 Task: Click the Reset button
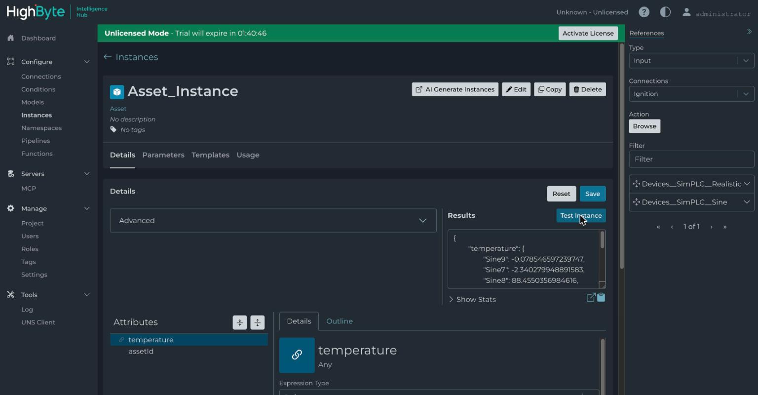pyautogui.click(x=561, y=194)
